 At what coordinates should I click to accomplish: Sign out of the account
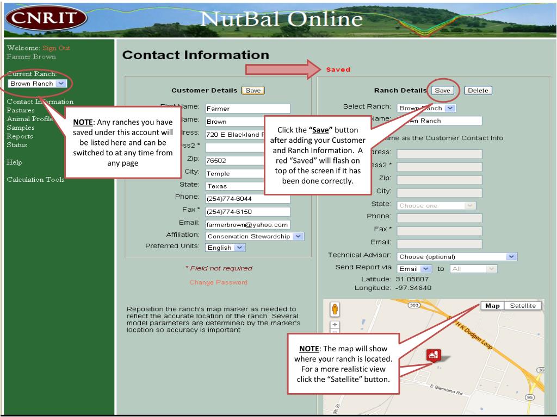[56, 48]
